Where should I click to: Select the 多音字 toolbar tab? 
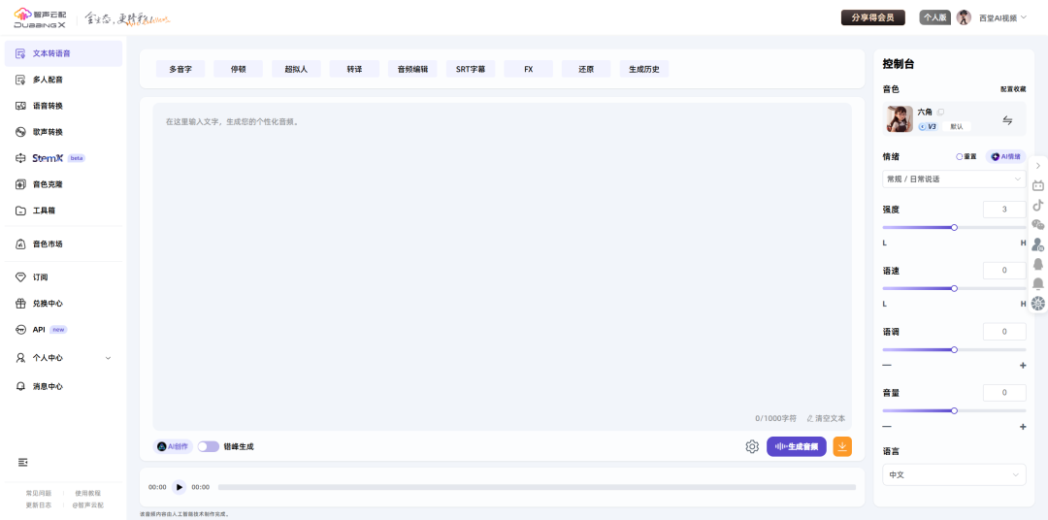click(180, 69)
